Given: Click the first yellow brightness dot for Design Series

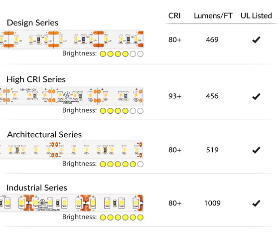Looking at the screenshot, I should pos(103,54).
